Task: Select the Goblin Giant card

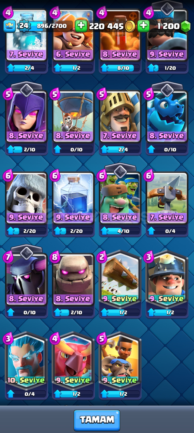Action: [x=120, y=198]
